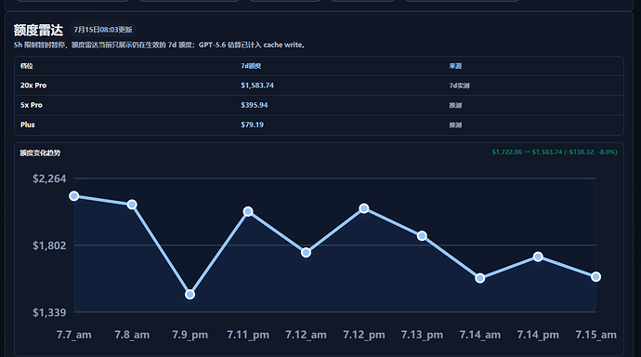Select the 7.14_am data point marker
641x357 pixels.
tap(480, 279)
